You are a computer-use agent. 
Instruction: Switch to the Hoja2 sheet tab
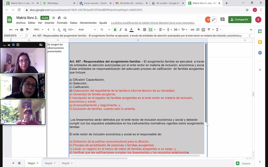point(49,163)
